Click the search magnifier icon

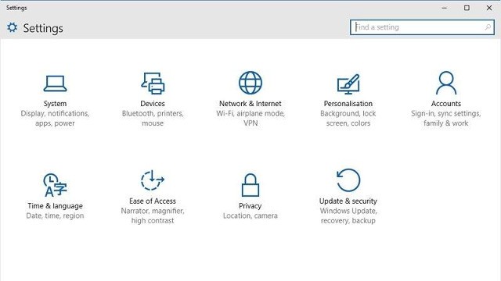[x=488, y=27]
